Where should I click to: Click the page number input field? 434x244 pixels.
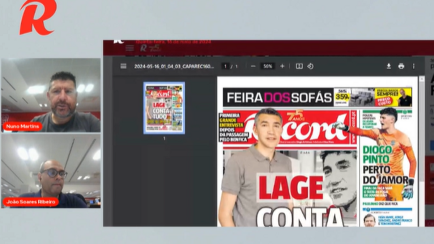click(x=225, y=66)
